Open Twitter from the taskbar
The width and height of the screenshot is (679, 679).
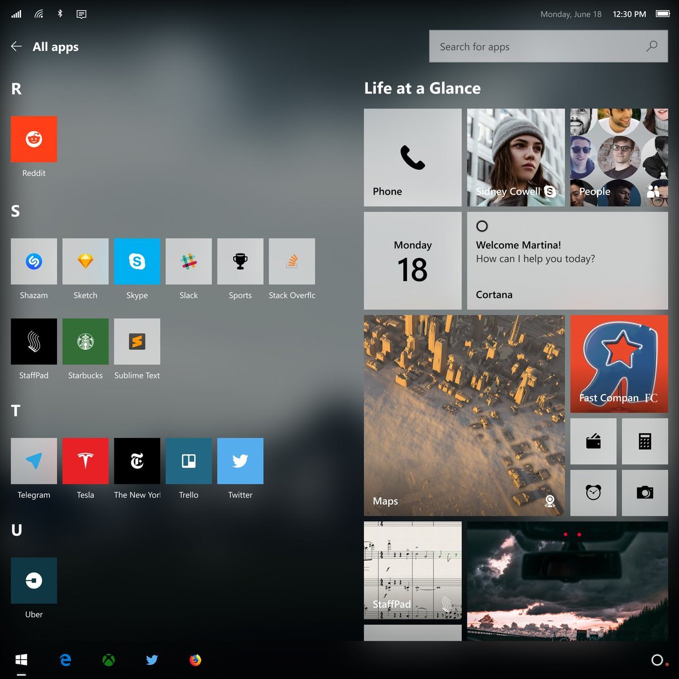tap(152, 660)
